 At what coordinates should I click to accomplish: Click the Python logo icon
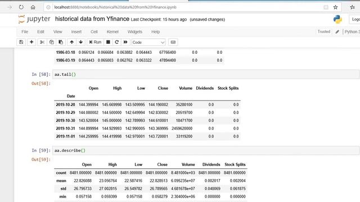click(337, 20)
